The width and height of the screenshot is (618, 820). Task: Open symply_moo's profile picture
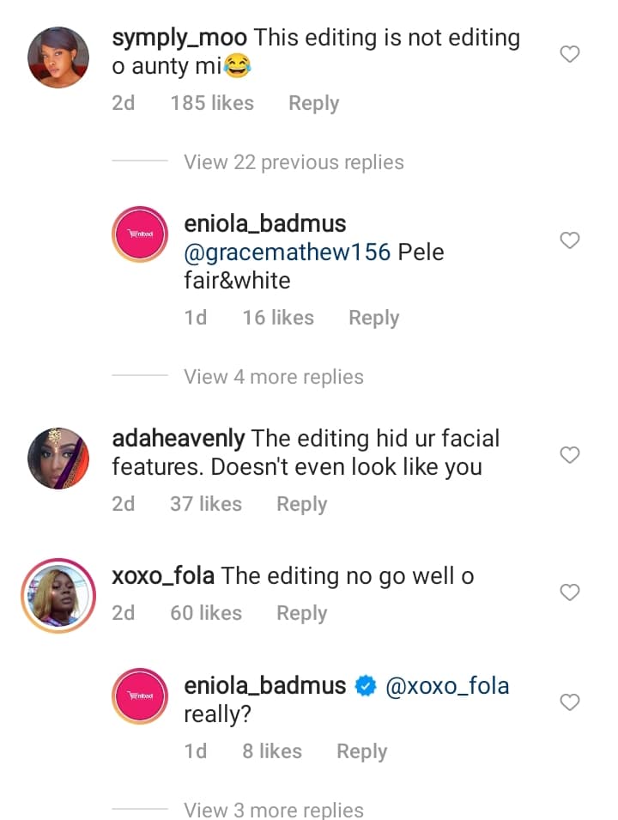[x=59, y=58]
